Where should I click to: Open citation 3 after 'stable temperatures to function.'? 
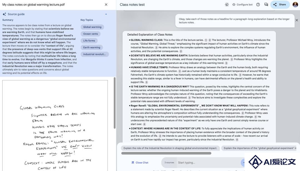[x=179, y=71]
